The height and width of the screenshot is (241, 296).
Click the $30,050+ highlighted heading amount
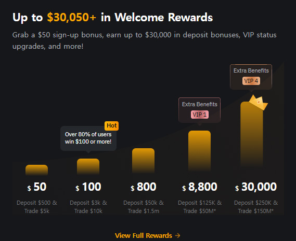(x=72, y=17)
